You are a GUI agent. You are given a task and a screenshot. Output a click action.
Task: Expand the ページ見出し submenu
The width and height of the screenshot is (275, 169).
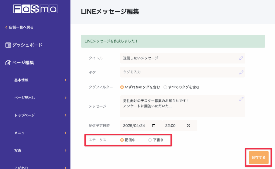(x=66, y=98)
